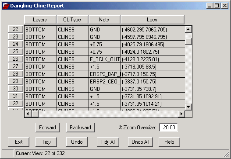
Task: Click the horizontal scrollbar left arrow
Action: 28,114
